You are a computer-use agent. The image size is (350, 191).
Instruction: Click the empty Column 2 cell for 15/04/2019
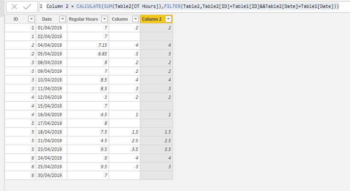pos(156,106)
